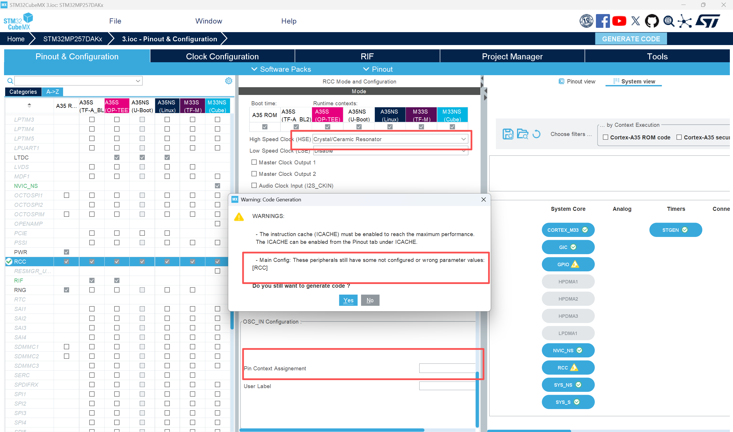Screen dimensions: 733x432
Task: Reset filters with the circular arrow icon
Action: point(537,134)
